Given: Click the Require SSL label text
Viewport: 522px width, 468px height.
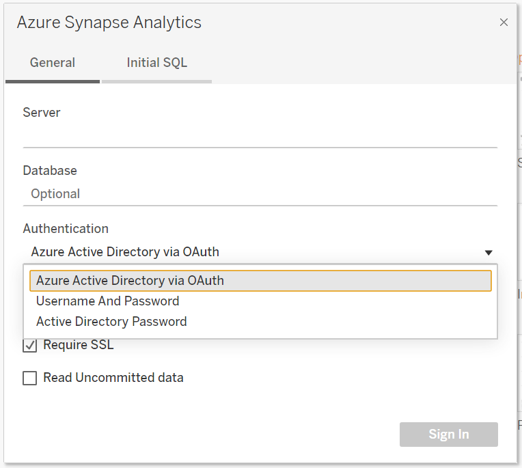Looking at the screenshot, I should pyautogui.click(x=78, y=345).
